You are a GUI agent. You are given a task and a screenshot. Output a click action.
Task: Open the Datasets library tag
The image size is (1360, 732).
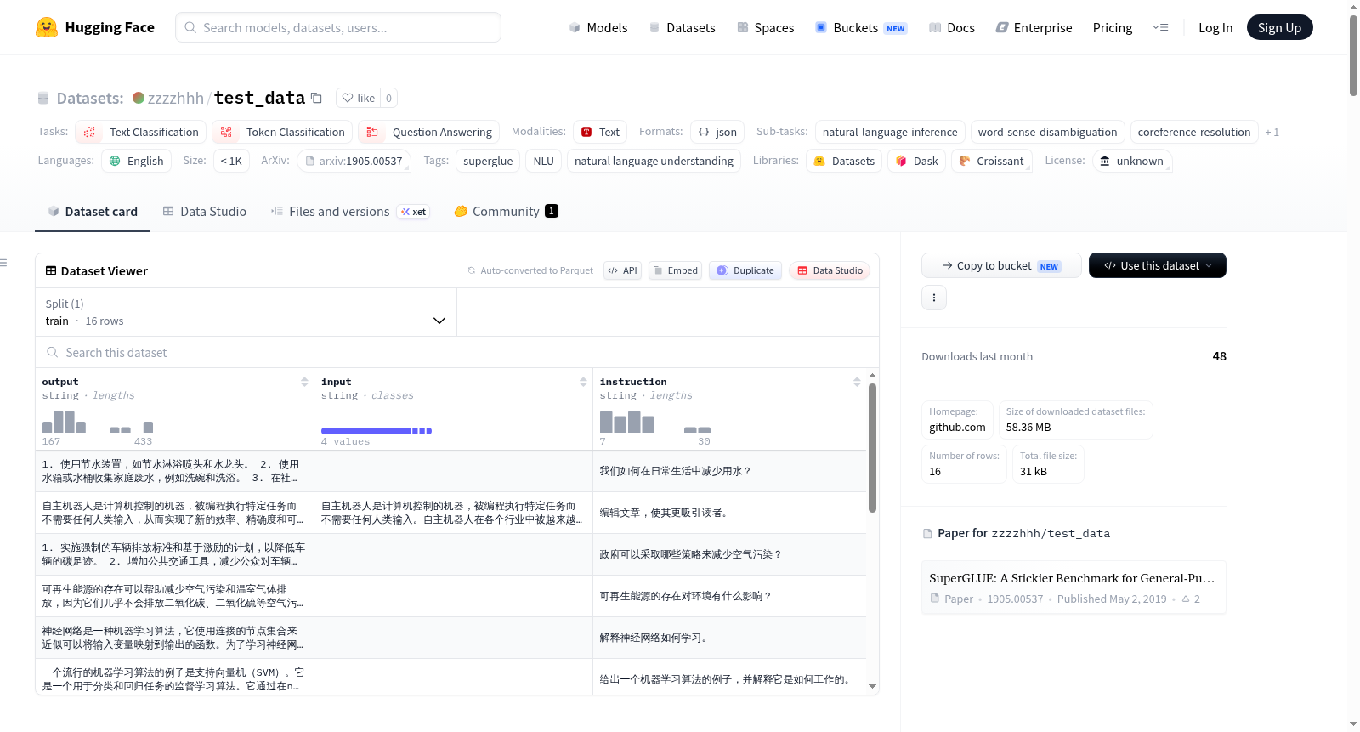coord(844,161)
